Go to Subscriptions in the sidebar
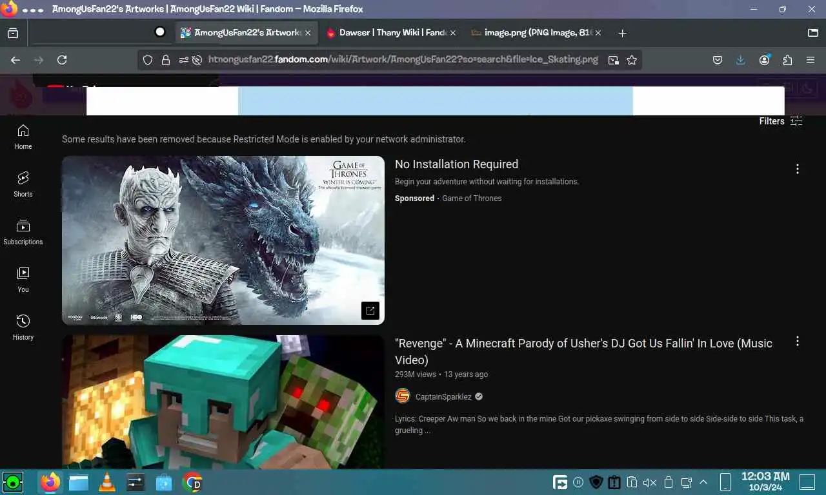Image resolution: width=826 pixels, height=495 pixels. point(23,232)
